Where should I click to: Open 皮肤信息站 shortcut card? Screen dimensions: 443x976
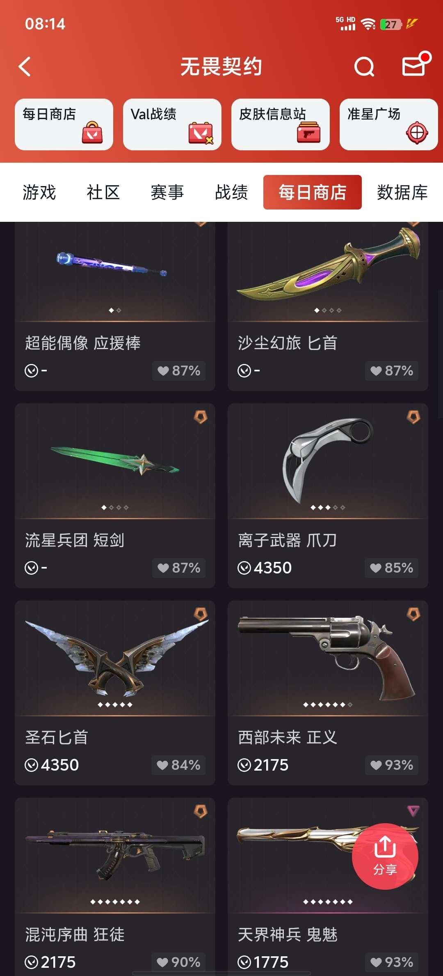[281, 124]
